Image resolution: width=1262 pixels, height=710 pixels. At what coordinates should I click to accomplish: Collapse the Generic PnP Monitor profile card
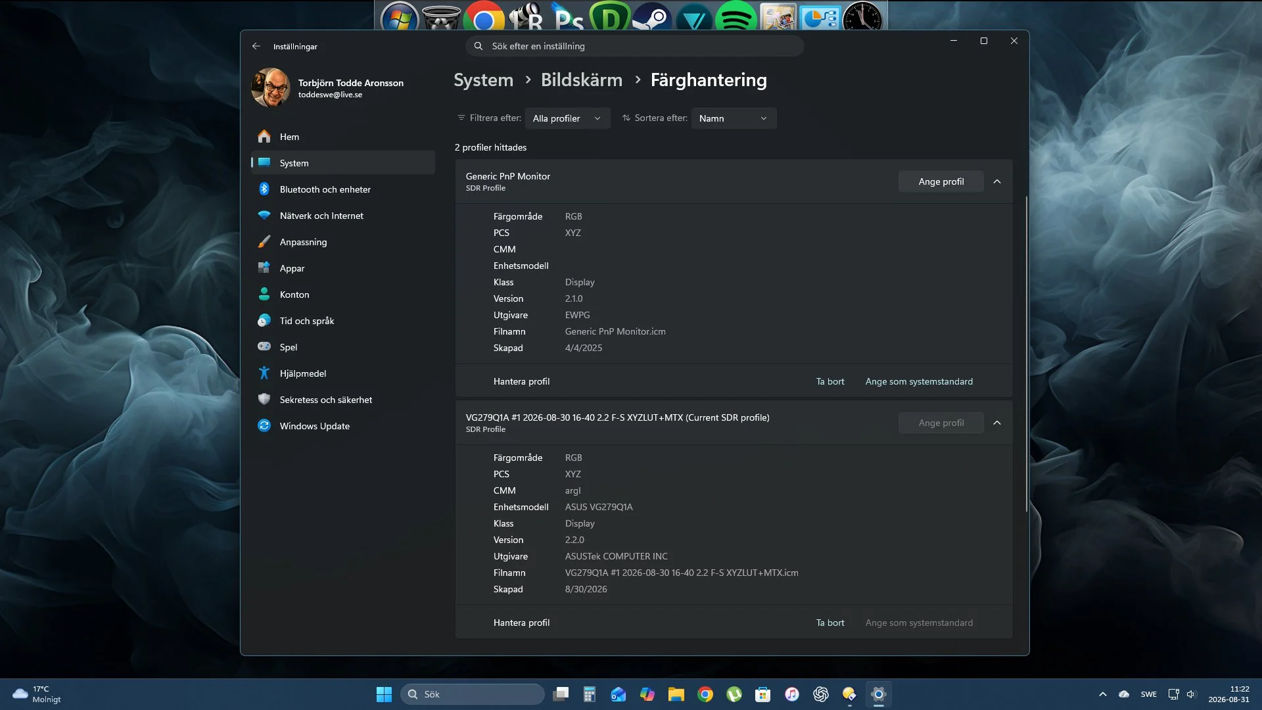tap(997, 181)
